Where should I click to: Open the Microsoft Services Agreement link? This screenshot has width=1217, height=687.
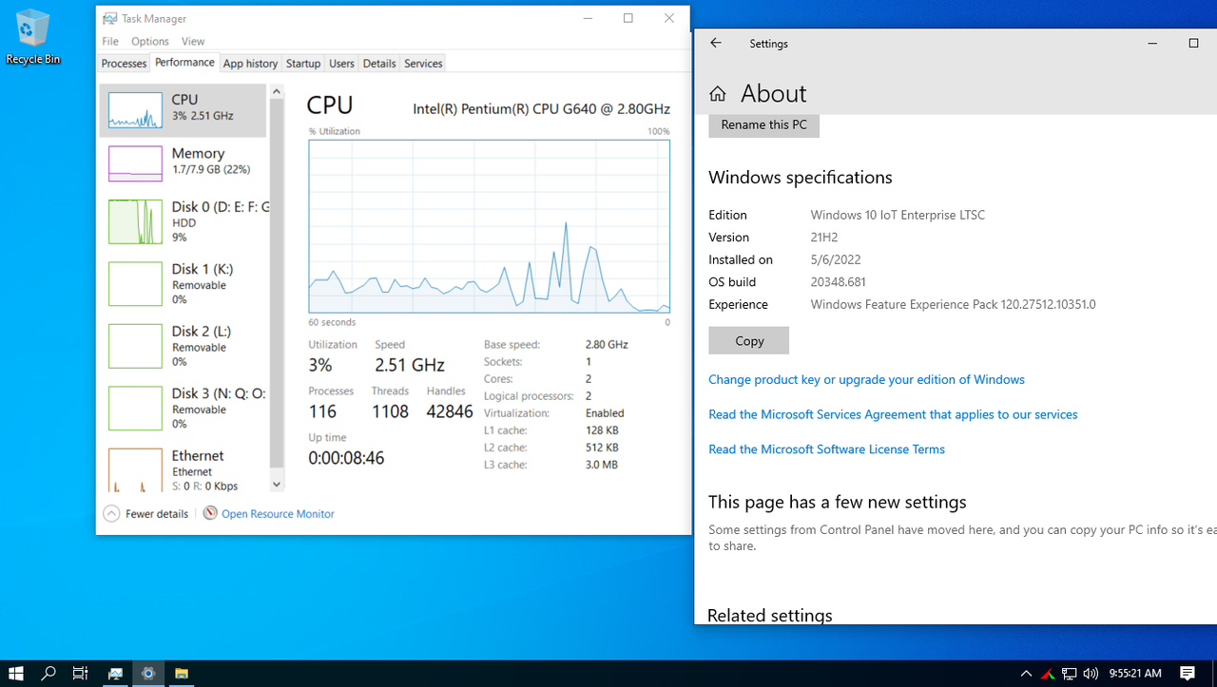(893, 414)
